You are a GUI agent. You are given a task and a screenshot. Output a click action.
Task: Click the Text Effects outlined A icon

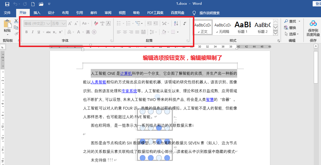pos(69,32)
